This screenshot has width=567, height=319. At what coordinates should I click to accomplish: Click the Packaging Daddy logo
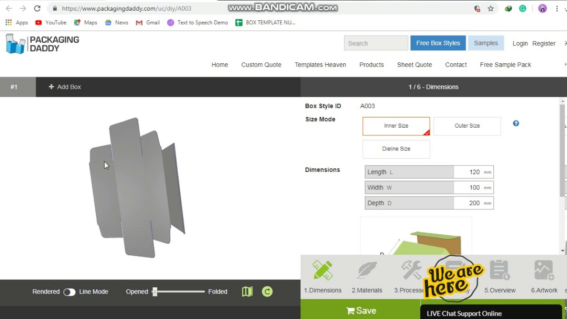43,44
